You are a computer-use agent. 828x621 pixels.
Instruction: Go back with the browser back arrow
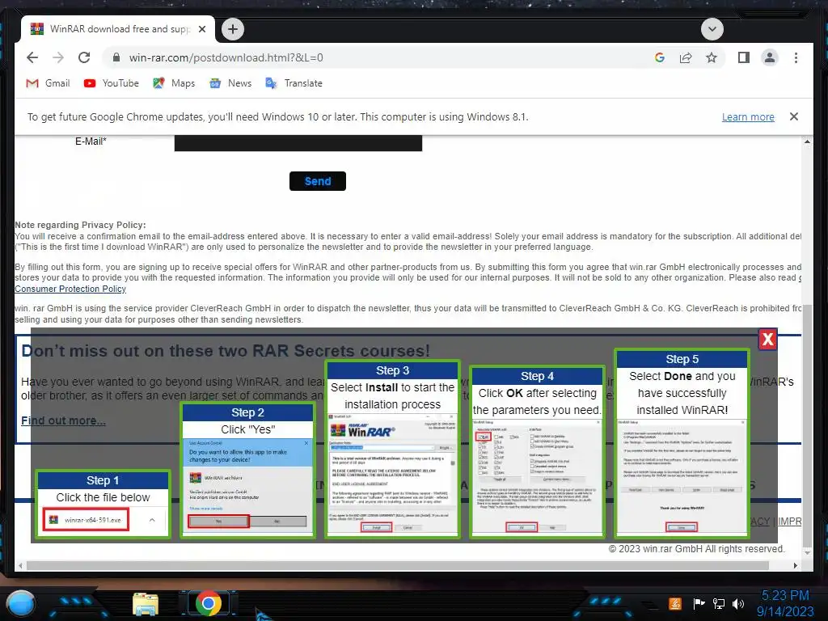pyautogui.click(x=32, y=57)
